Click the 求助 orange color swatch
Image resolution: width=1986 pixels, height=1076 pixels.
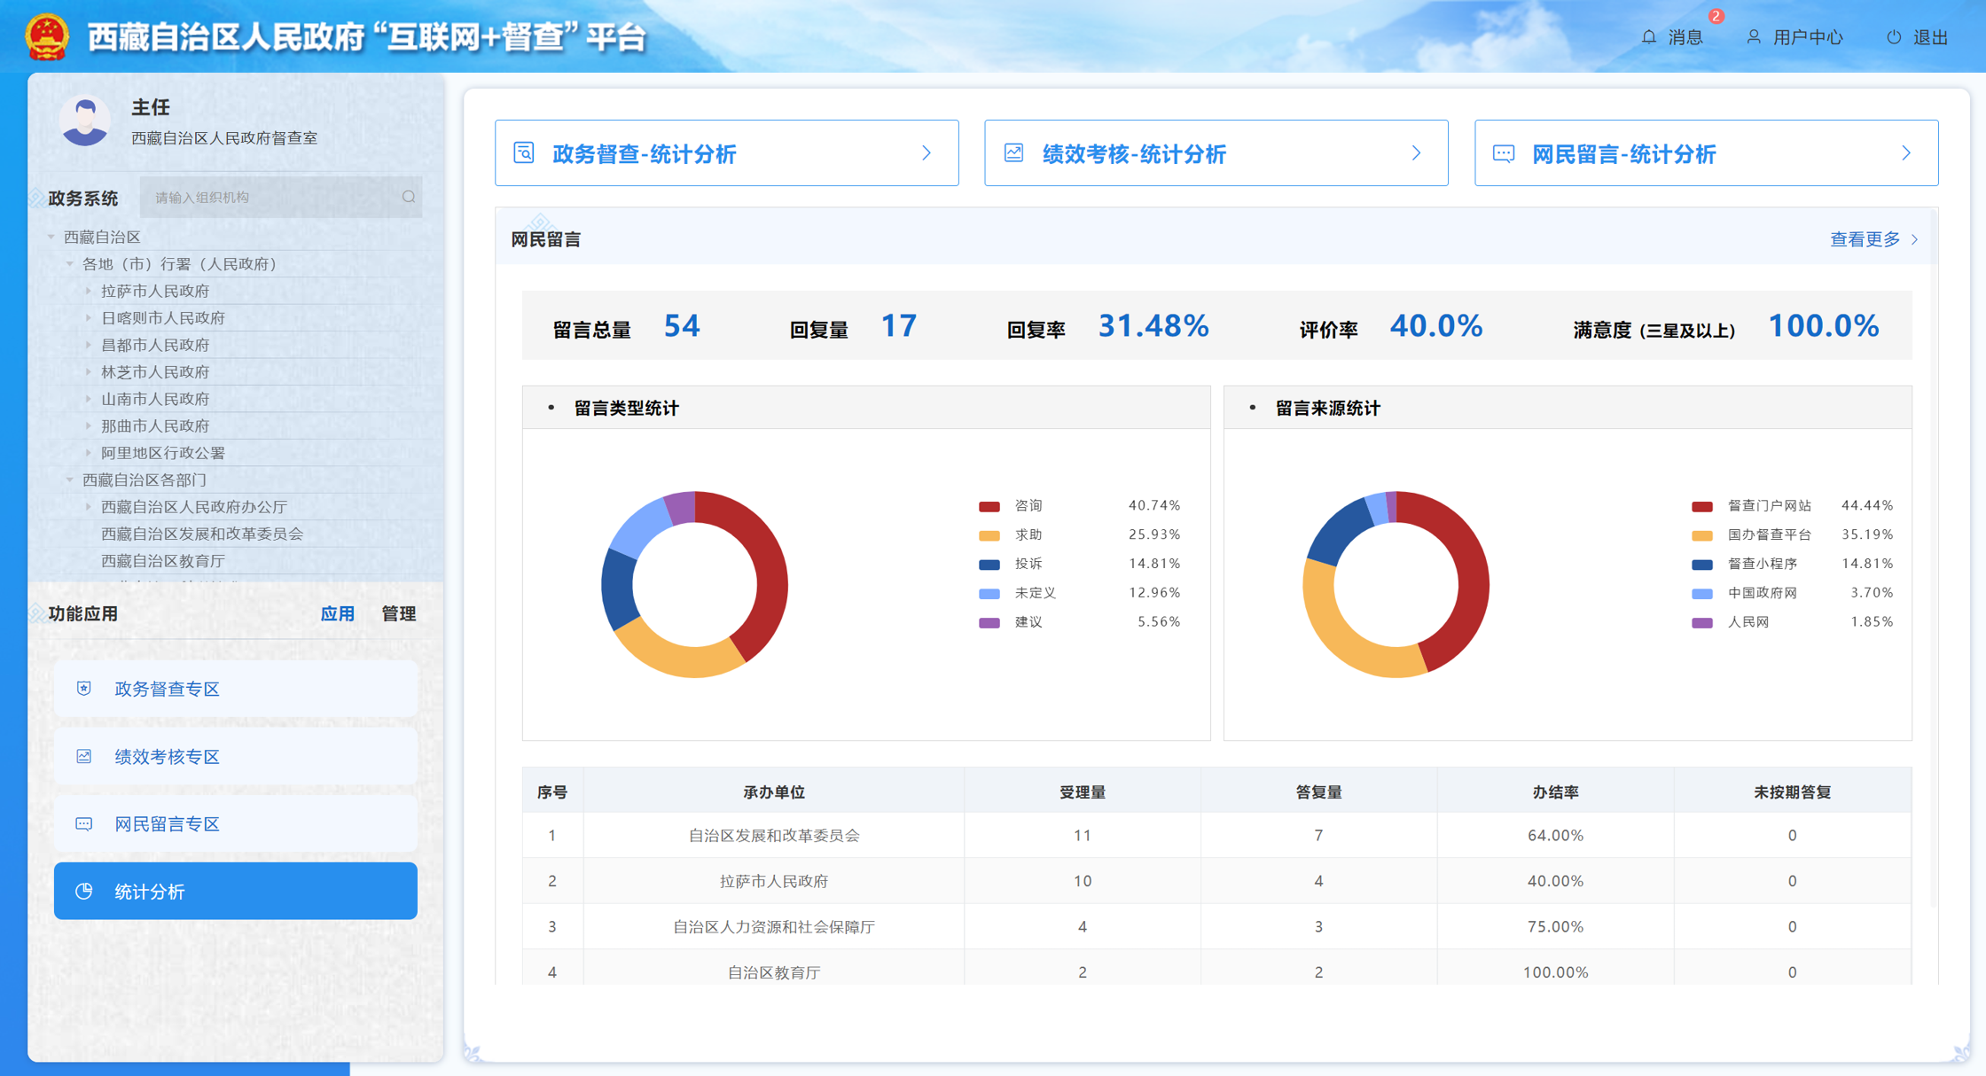[x=989, y=535]
